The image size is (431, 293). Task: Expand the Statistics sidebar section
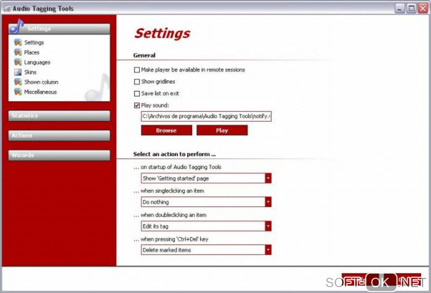[59, 116]
